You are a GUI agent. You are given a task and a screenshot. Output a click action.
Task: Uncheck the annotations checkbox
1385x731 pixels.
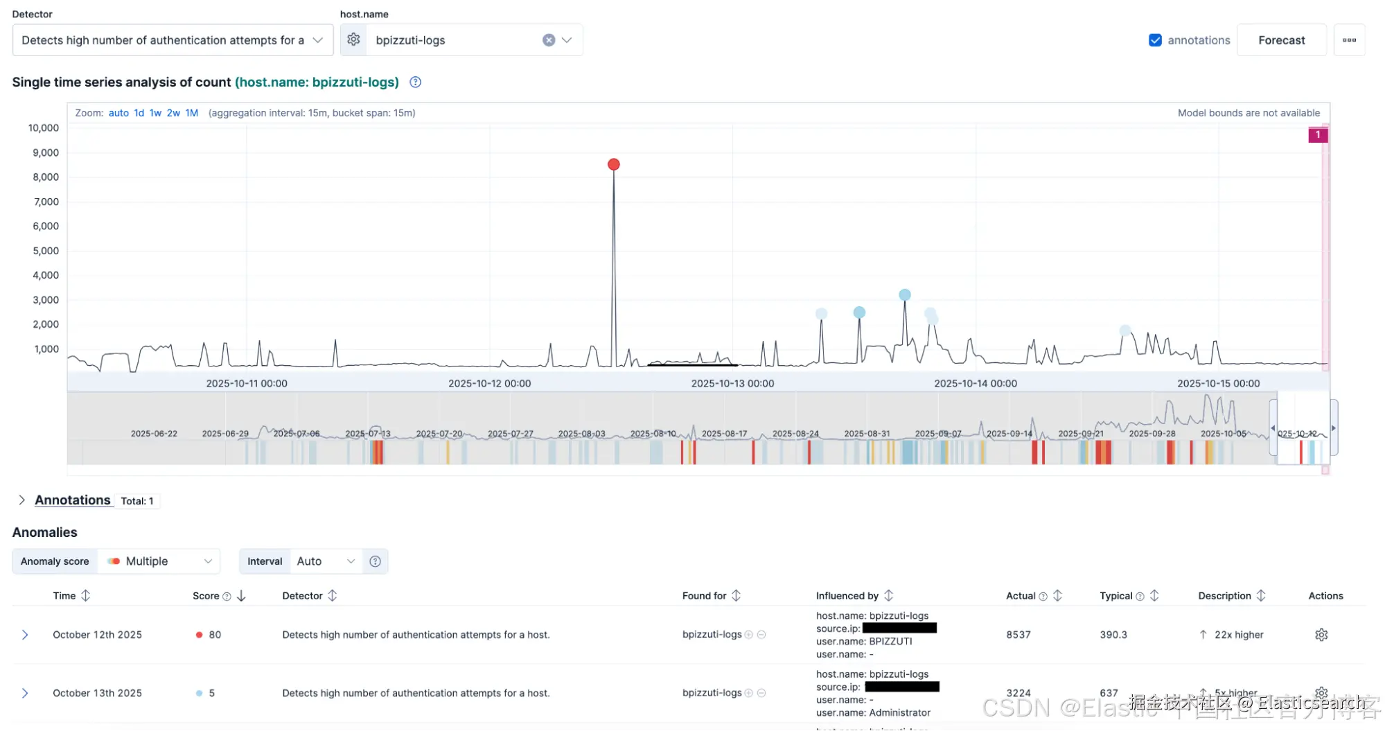[1154, 40]
